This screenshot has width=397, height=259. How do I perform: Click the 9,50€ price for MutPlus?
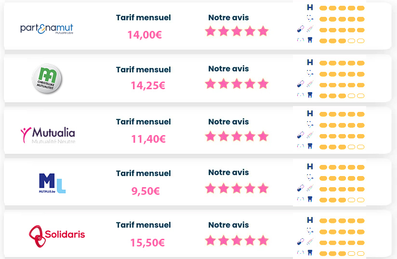(x=146, y=191)
